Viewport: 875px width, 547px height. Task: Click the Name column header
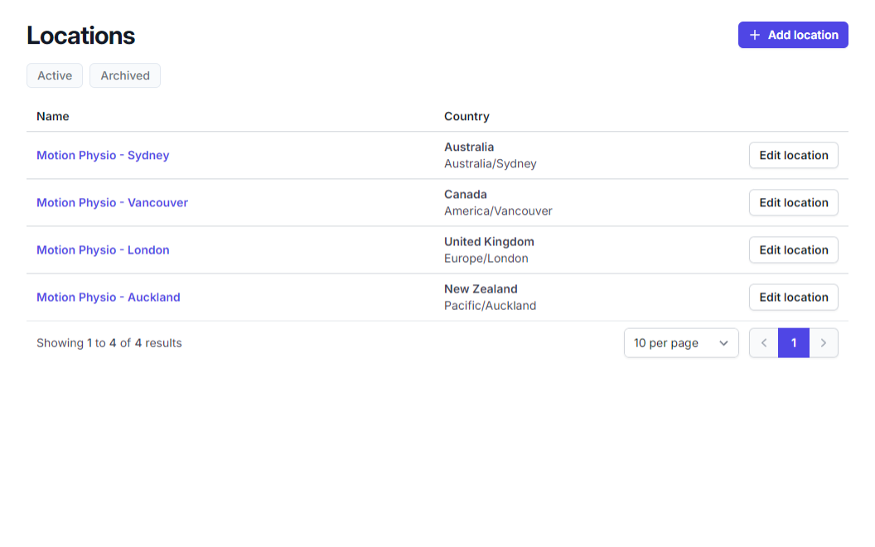point(53,116)
